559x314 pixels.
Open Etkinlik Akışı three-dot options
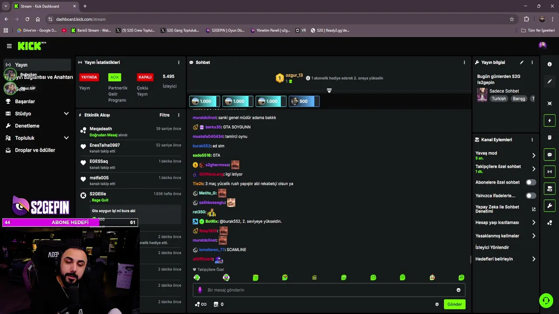click(179, 115)
